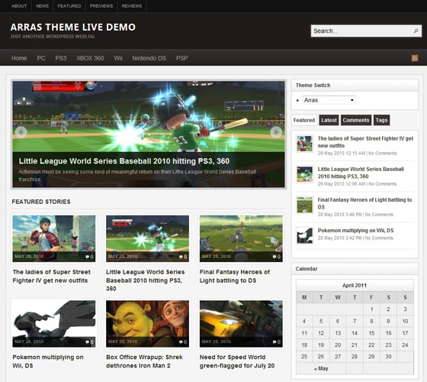Switch to the Comments sidebar tab
Viewport: 427px width, 382px height.
356,120
